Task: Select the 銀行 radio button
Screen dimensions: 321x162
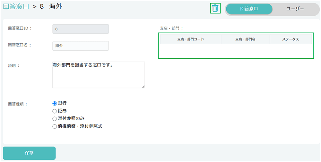Action: (x=54, y=103)
